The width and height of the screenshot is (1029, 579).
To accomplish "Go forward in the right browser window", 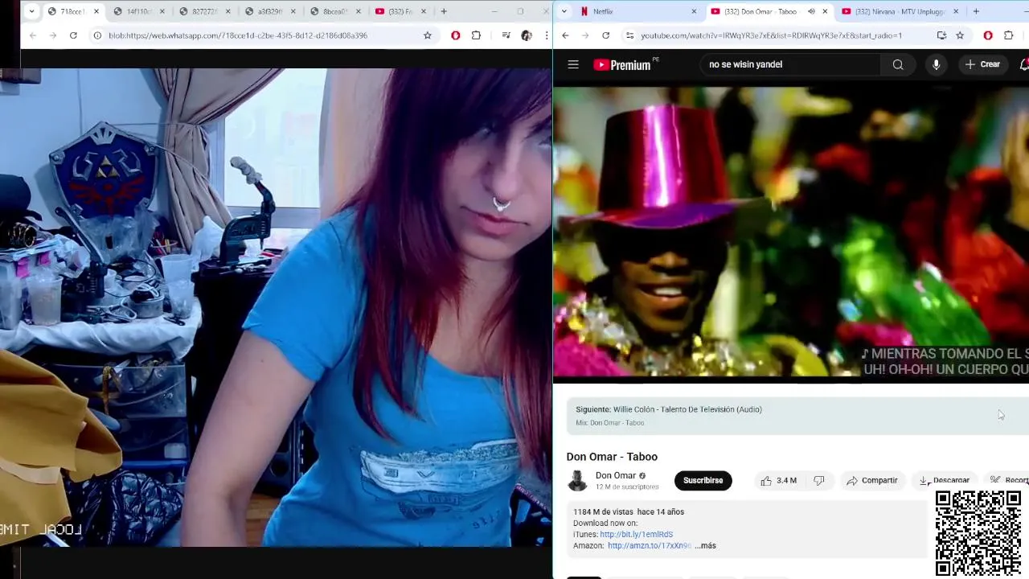I will pyautogui.click(x=585, y=35).
